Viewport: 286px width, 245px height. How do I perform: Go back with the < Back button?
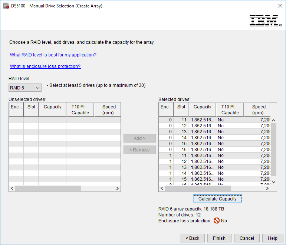[192, 238]
